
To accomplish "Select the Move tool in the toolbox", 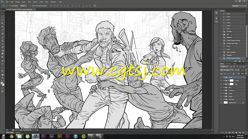I will pos(2,13).
